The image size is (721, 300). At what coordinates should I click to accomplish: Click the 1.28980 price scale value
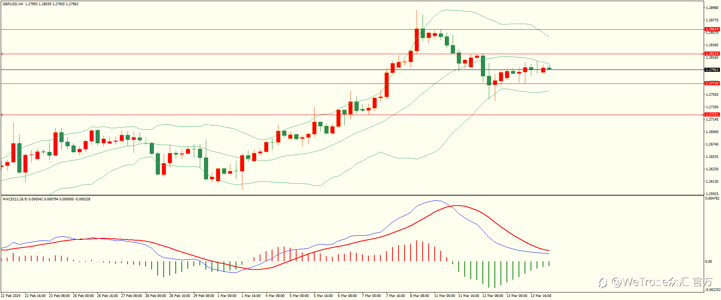712,8
